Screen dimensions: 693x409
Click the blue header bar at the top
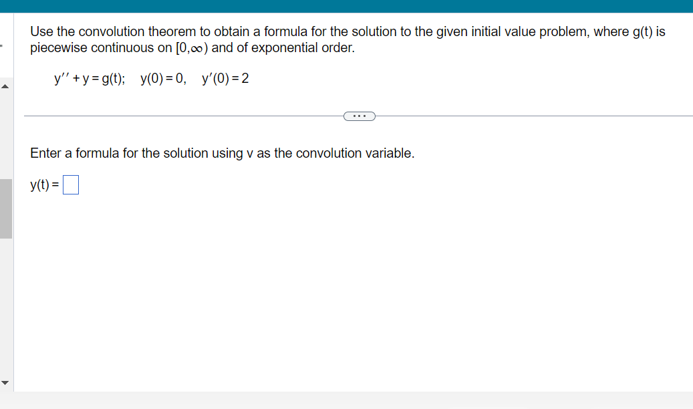click(x=346, y=6)
